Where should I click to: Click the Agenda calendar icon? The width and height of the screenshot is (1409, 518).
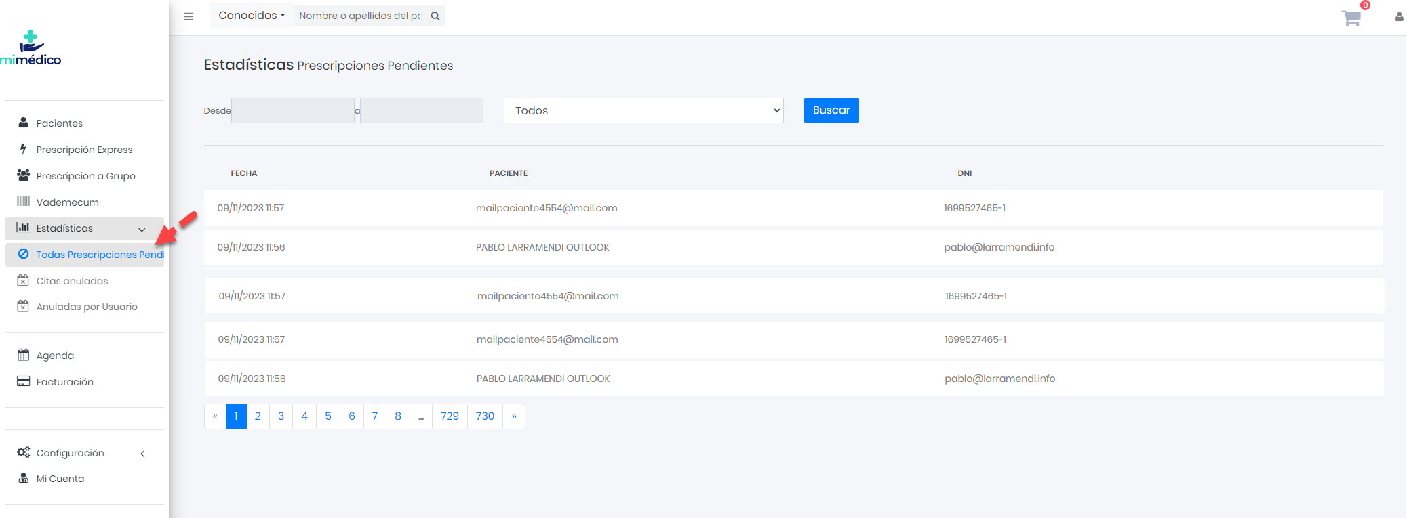pyautogui.click(x=23, y=355)
